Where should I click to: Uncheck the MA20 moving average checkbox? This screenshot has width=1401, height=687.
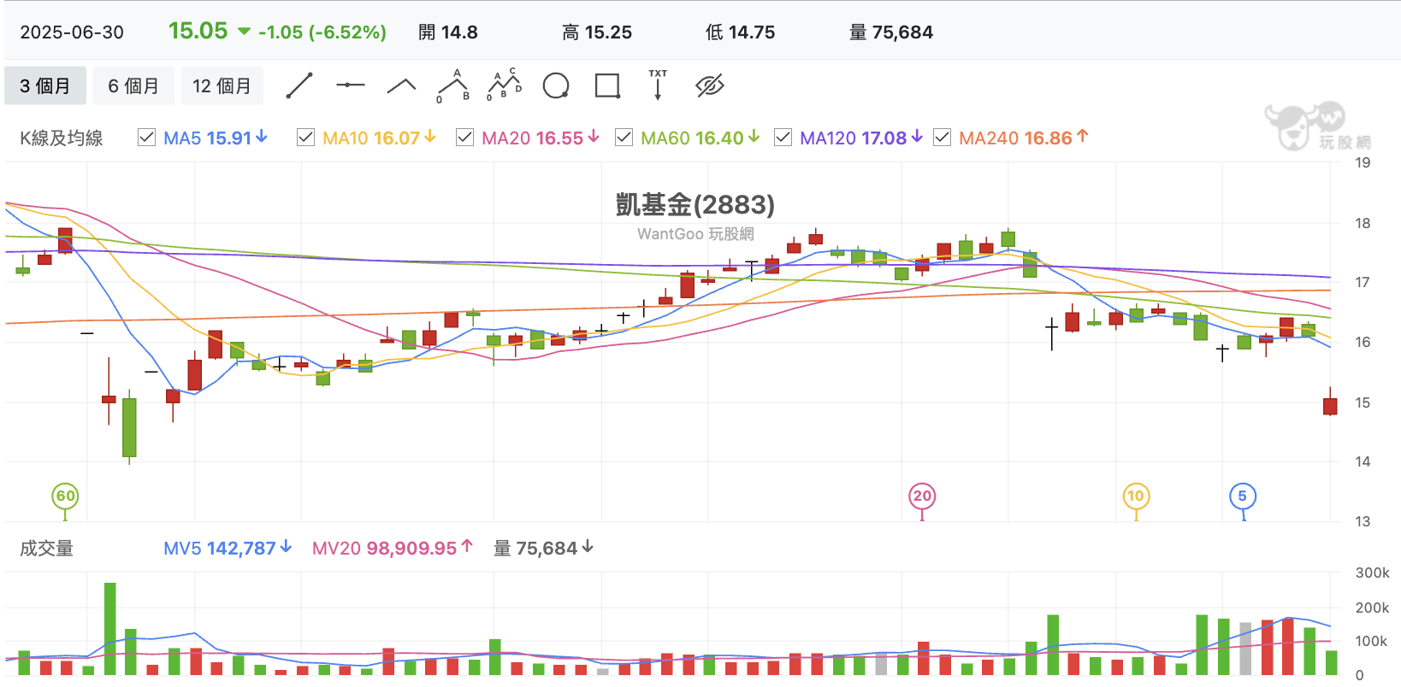click(464, 138)
